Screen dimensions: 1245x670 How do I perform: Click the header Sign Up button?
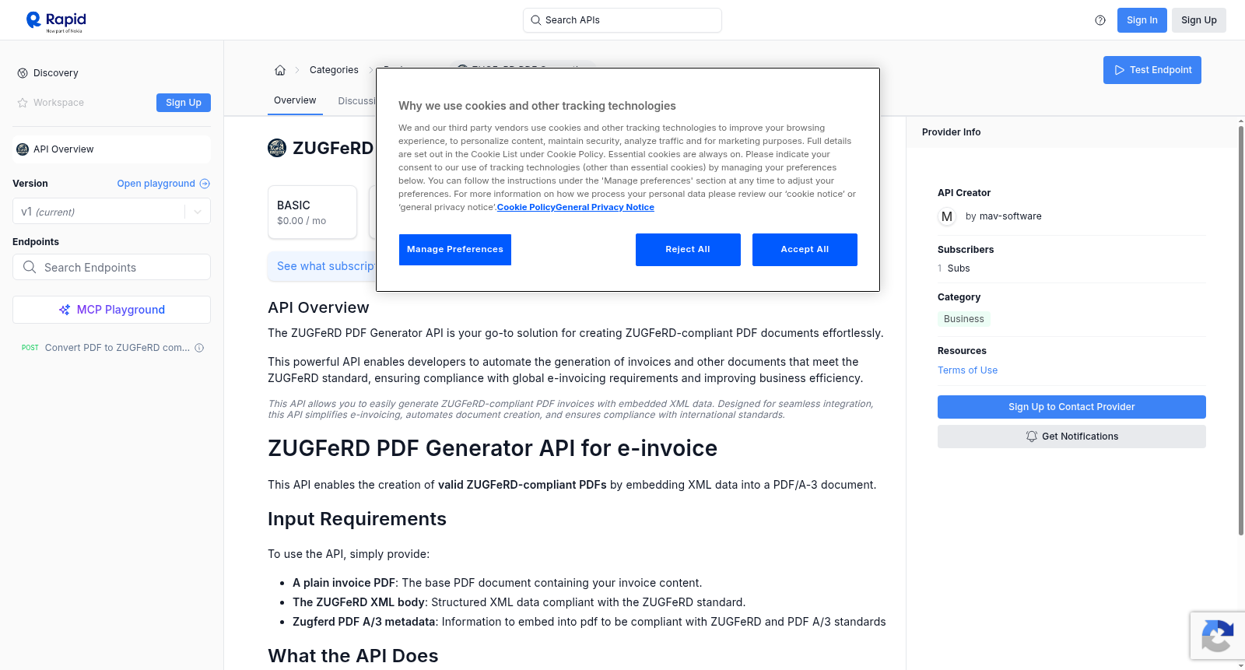coord(1199,20)
